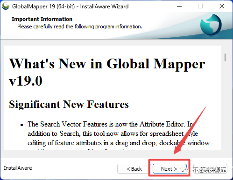This screenshot has height=180, width=233.
Task: Click the GlobalMapper title bar icon
Action: point(6,6)
